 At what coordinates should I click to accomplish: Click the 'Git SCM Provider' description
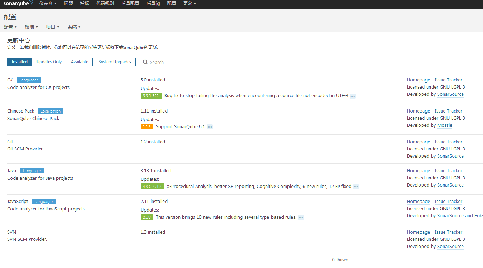25,149
